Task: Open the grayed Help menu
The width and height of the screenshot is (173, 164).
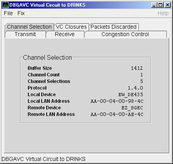Action: tap(163, 13)
